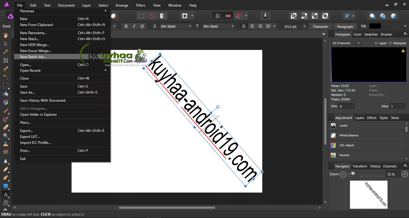Select the Pen tool
Viewport: 409px width, 218px height.
(x=5, y=178)
